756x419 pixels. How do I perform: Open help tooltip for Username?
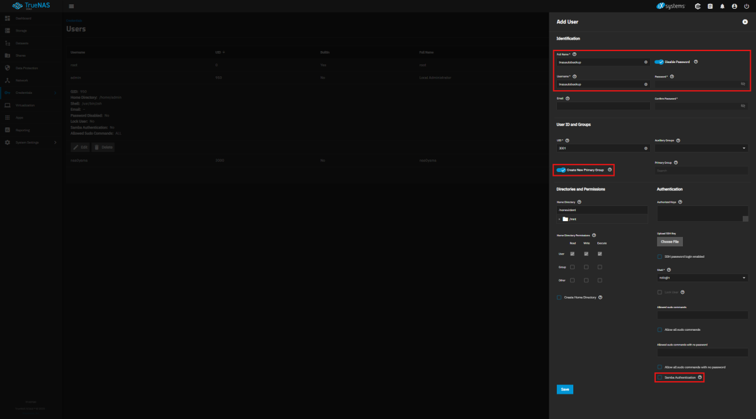(575, 76)
